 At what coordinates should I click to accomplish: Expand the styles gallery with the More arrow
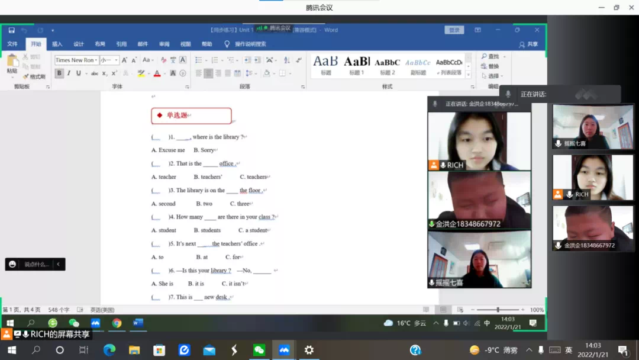point(468,75)
